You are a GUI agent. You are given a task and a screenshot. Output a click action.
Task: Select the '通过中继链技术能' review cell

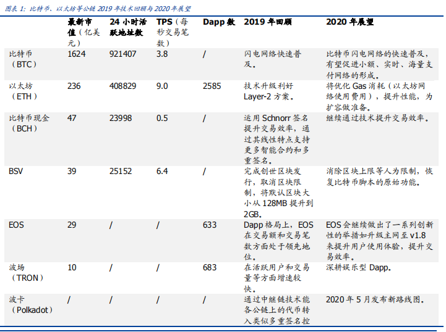277,310
